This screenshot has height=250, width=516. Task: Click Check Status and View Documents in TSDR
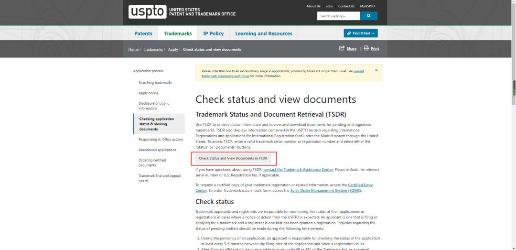pos(233,158)
